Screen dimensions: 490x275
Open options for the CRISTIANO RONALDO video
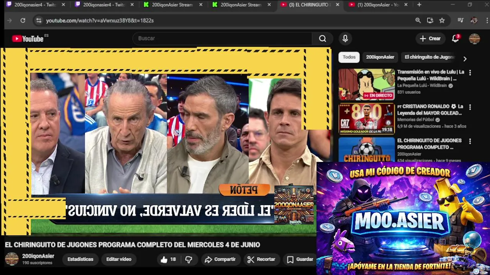tap(470, 107)
